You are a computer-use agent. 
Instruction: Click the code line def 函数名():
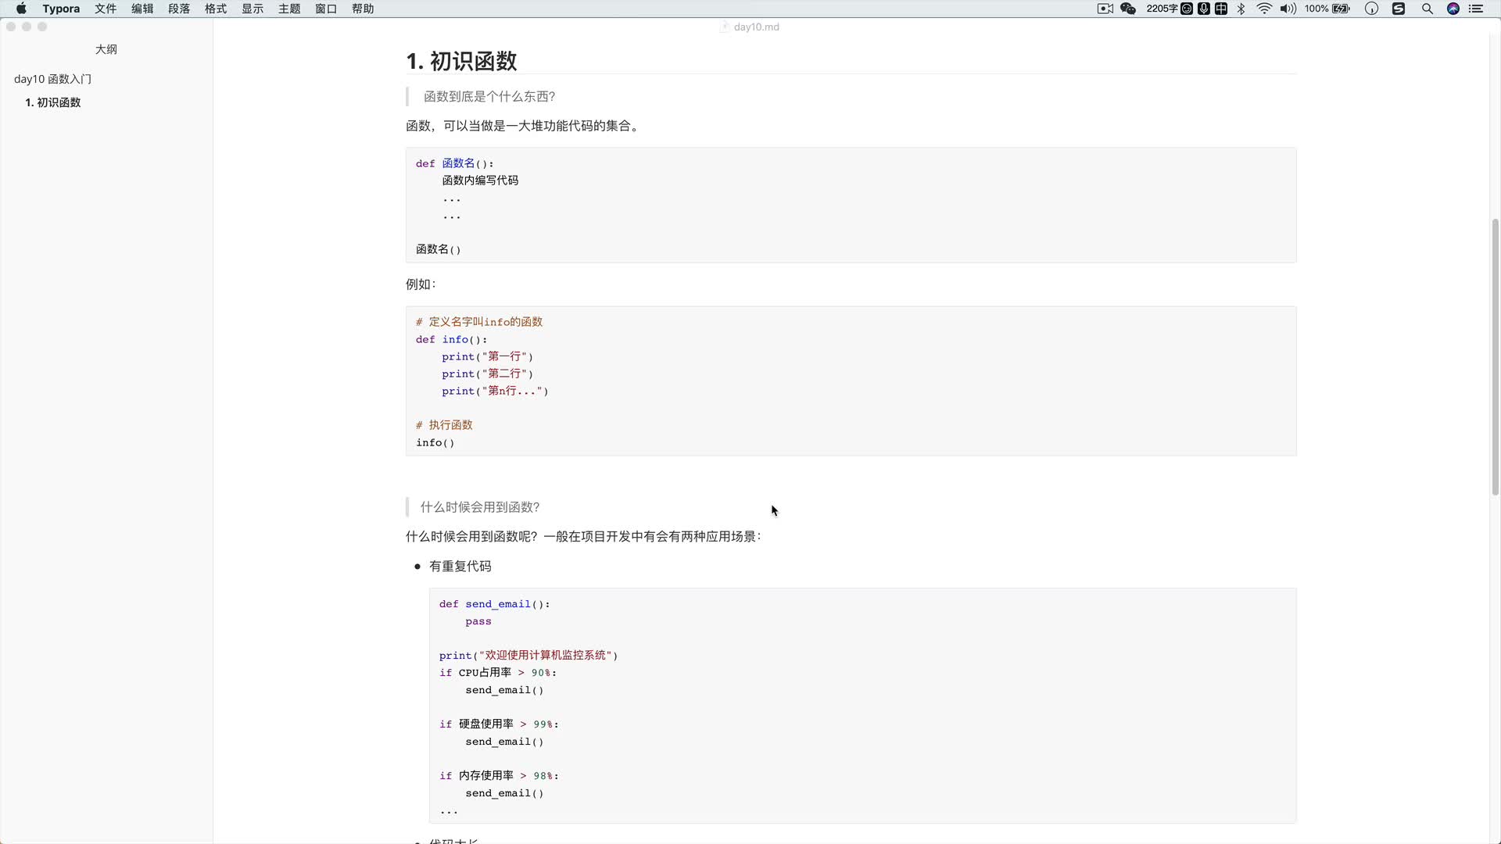pos(455,163)
